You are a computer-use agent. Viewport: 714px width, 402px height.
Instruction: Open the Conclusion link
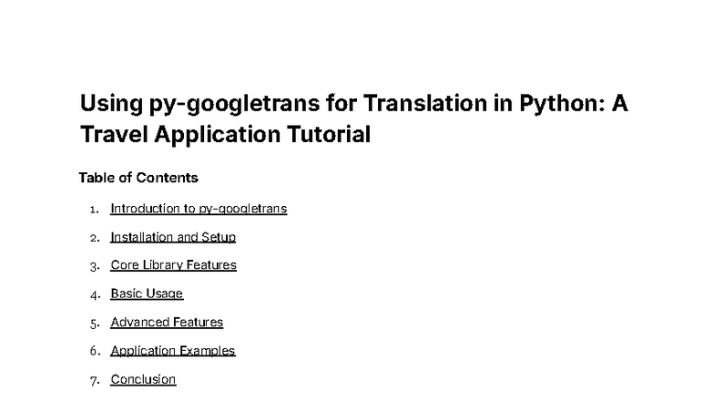pyautogui.click(x=143, y=379)
